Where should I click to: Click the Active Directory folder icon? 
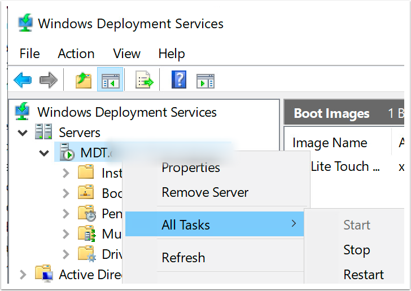(44, 275)
